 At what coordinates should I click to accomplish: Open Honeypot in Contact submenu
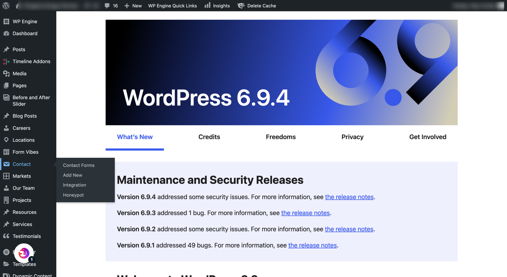[73, 195]
